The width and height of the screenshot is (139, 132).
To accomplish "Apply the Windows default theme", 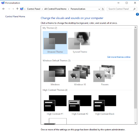I will [x=55, y=75].
